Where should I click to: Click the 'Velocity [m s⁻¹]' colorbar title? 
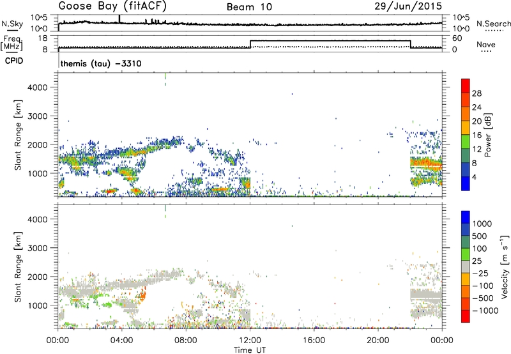505,266
